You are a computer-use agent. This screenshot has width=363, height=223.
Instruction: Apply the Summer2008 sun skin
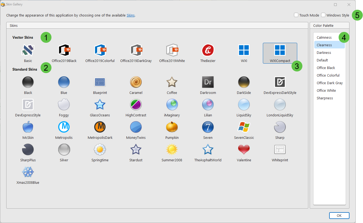pyautogui.click(x=172, y=149)
